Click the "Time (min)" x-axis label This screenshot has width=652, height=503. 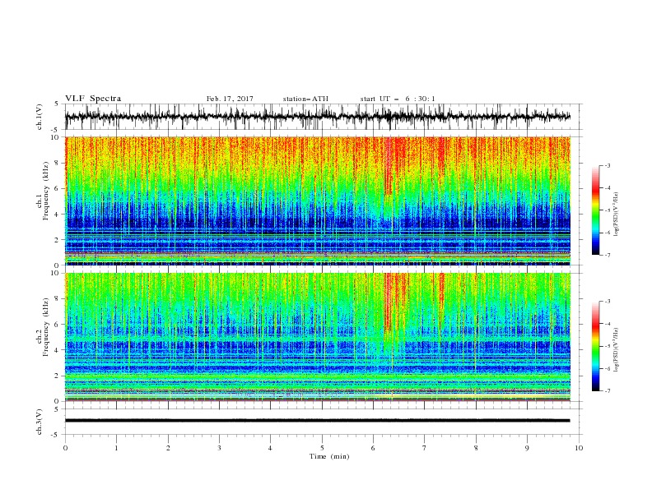coord(329,456)
